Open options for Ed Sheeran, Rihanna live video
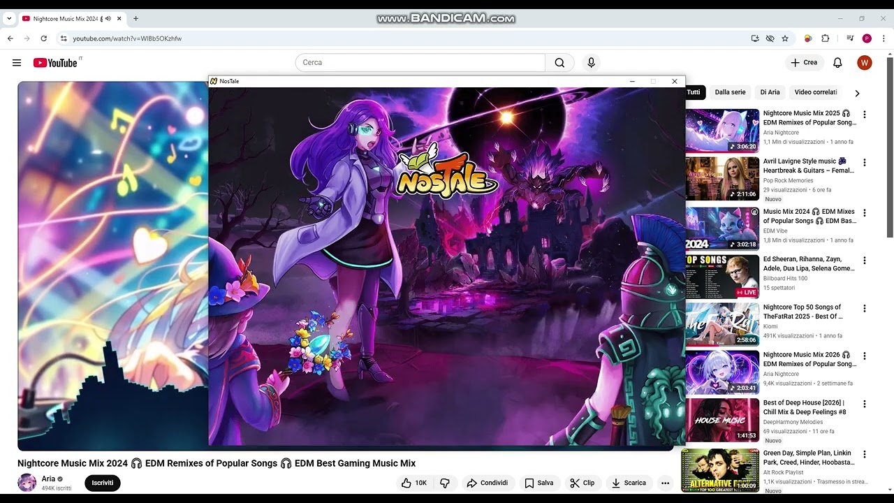894x503 pixels. click(865, 261)
